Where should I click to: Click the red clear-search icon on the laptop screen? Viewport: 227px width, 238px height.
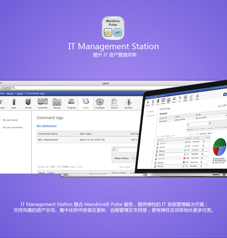click(x=210, y=123)
